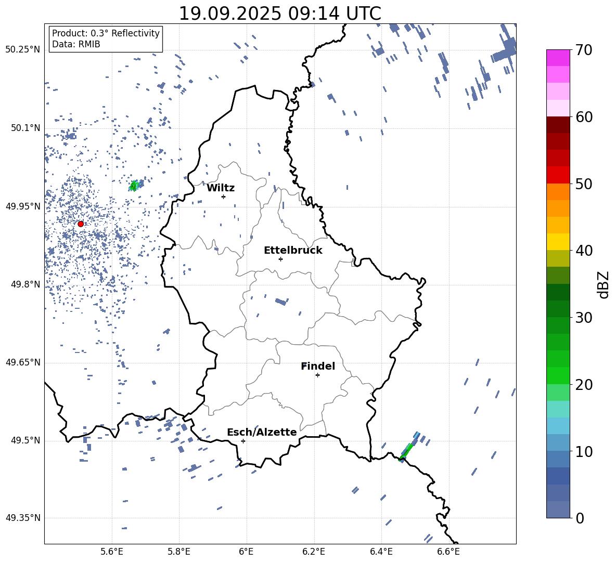Pick the orange swatch just below 50 dBZ

558,191
